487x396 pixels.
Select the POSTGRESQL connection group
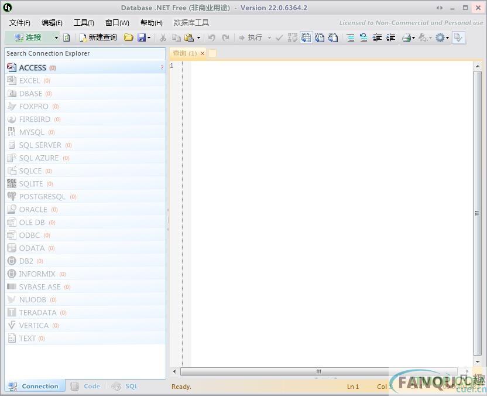[85, 197]
